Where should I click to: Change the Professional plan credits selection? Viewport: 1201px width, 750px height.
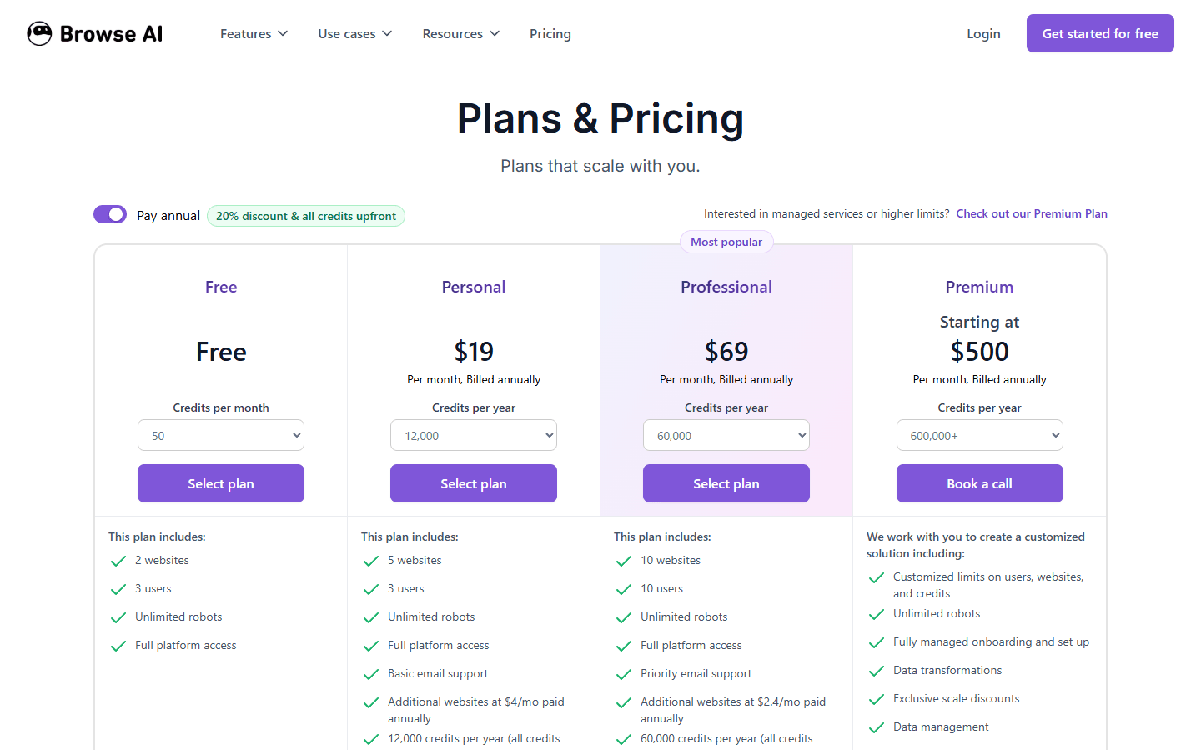click(726, 434)
